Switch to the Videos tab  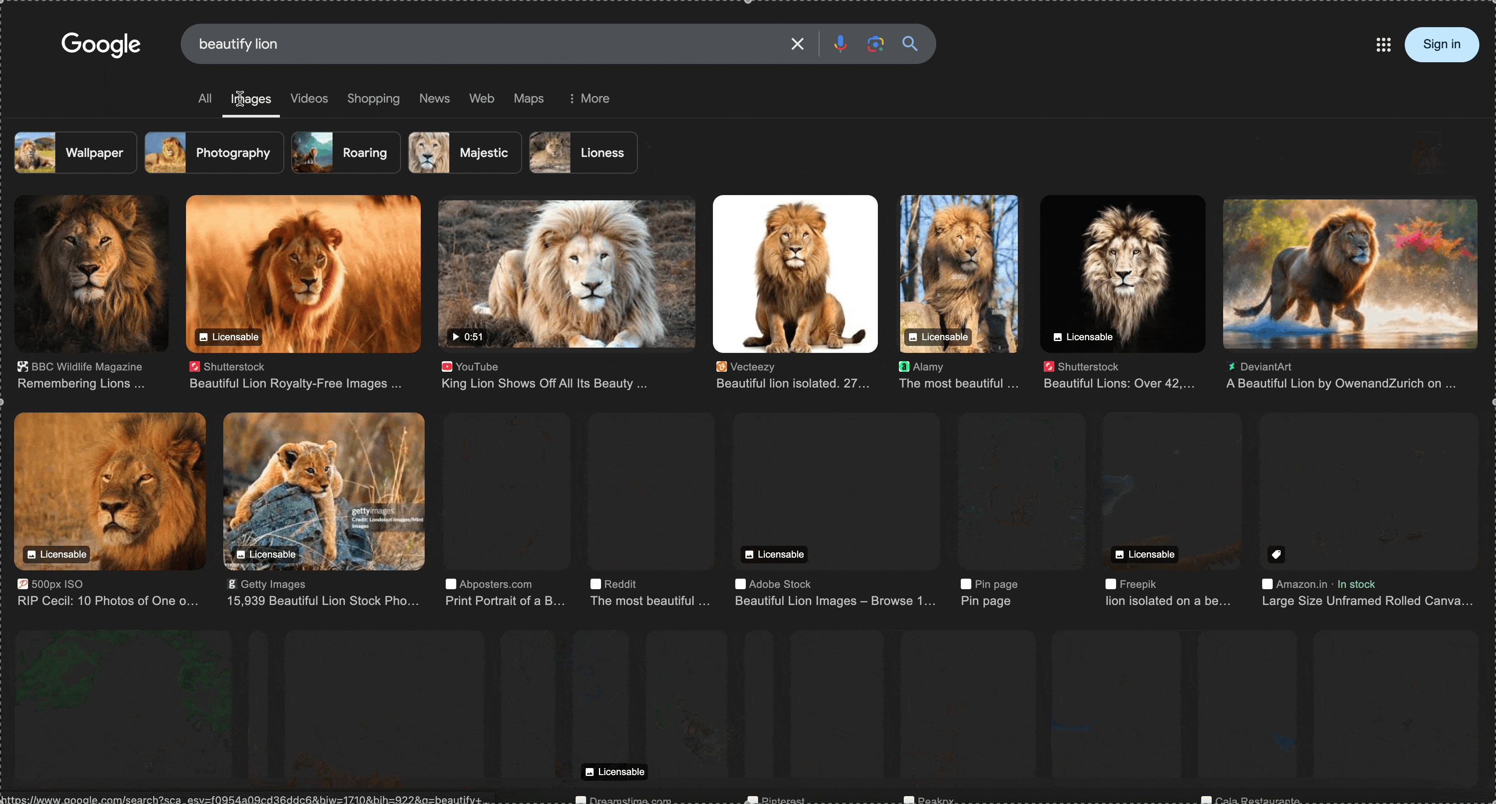309,99
